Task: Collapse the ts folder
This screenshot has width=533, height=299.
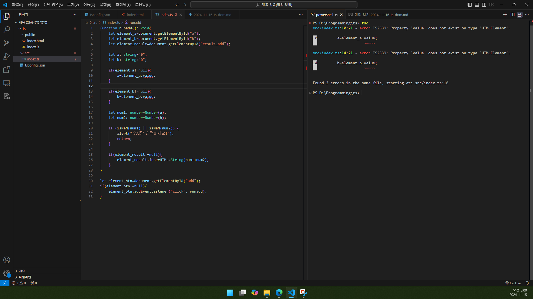Action: [47, 29]
